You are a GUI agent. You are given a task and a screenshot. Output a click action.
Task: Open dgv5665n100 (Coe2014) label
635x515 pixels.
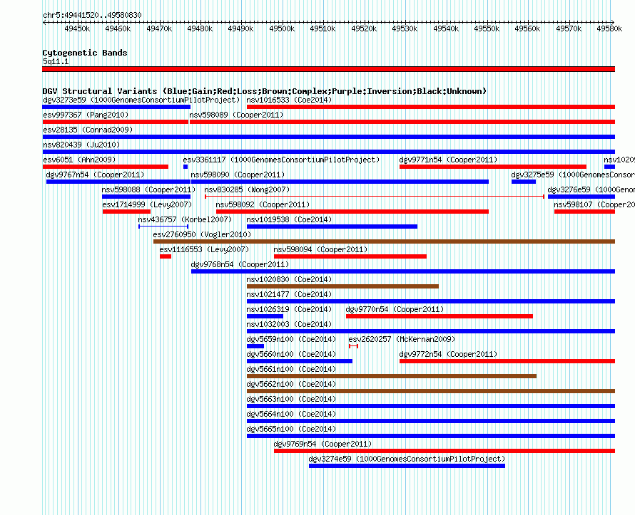(292, 429)
